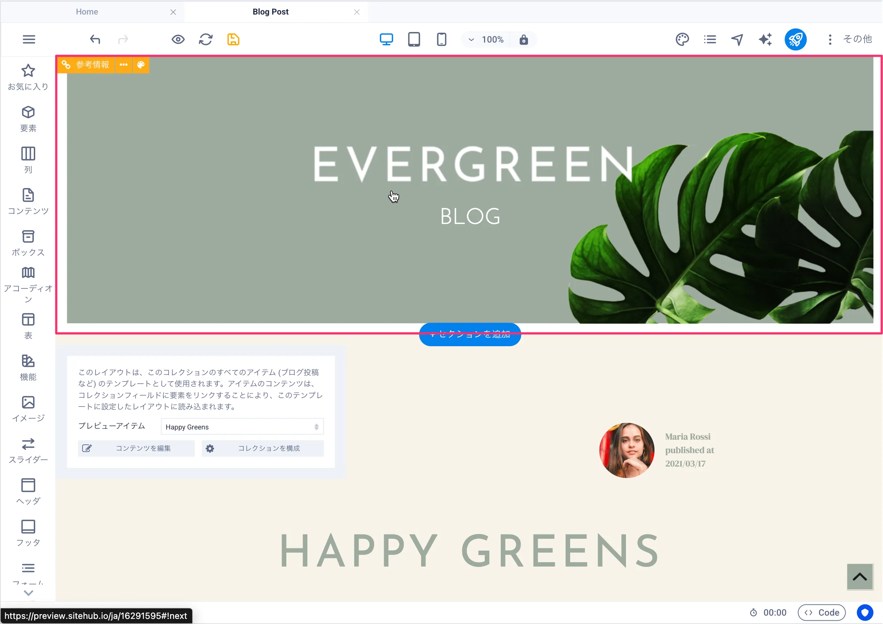
Task: Open the 列 columns panel
Action: pyautogui.click(x=28, y=160)
